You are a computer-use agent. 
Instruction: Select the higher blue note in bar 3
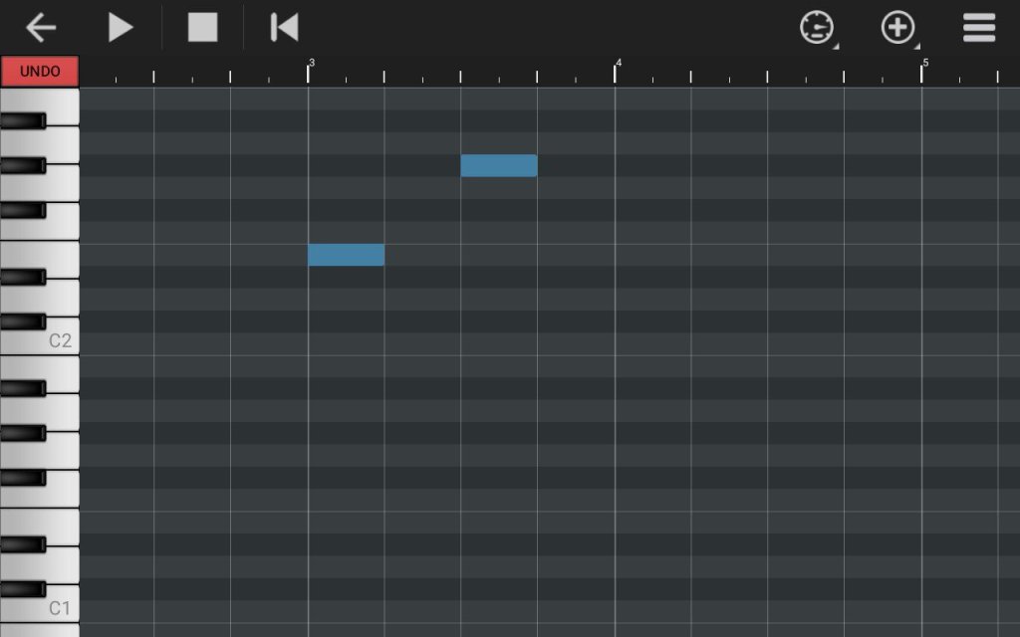(x=498, y=165)
